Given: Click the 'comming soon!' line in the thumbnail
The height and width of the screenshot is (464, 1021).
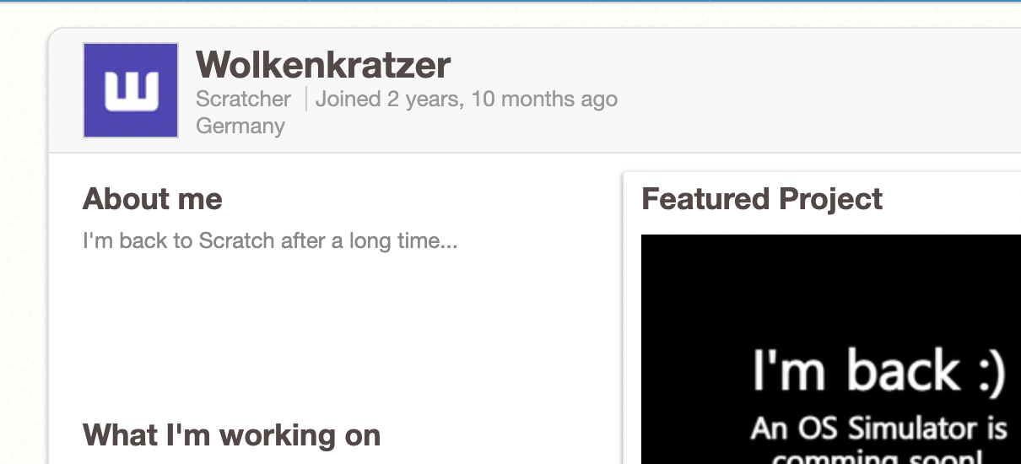Looking at the screenshot, I should coord(878,459).
